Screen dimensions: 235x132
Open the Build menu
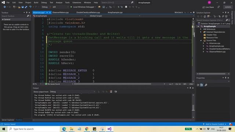click(36, 3)
